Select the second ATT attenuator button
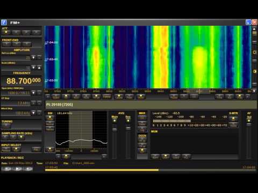 point(16,33)
